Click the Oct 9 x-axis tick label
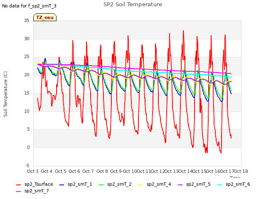266x199 pixels. coord(116,171)
